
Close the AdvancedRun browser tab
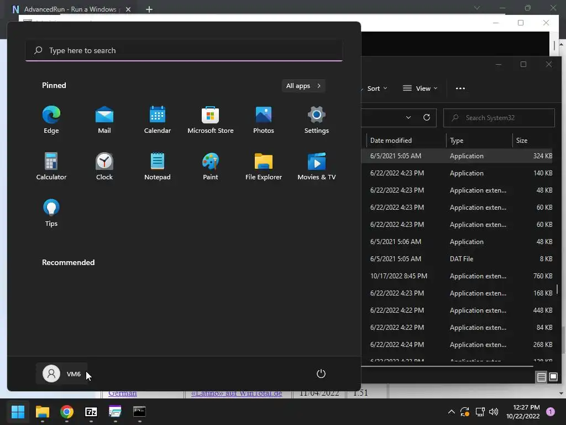[x=128, y=9]
